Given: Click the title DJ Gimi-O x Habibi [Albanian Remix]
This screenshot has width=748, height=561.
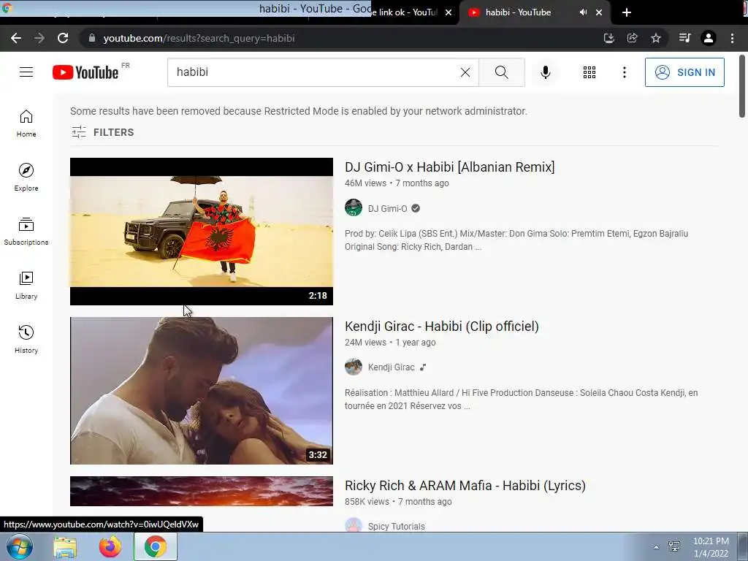Looking at the screenshot, I should pos(449,167).
